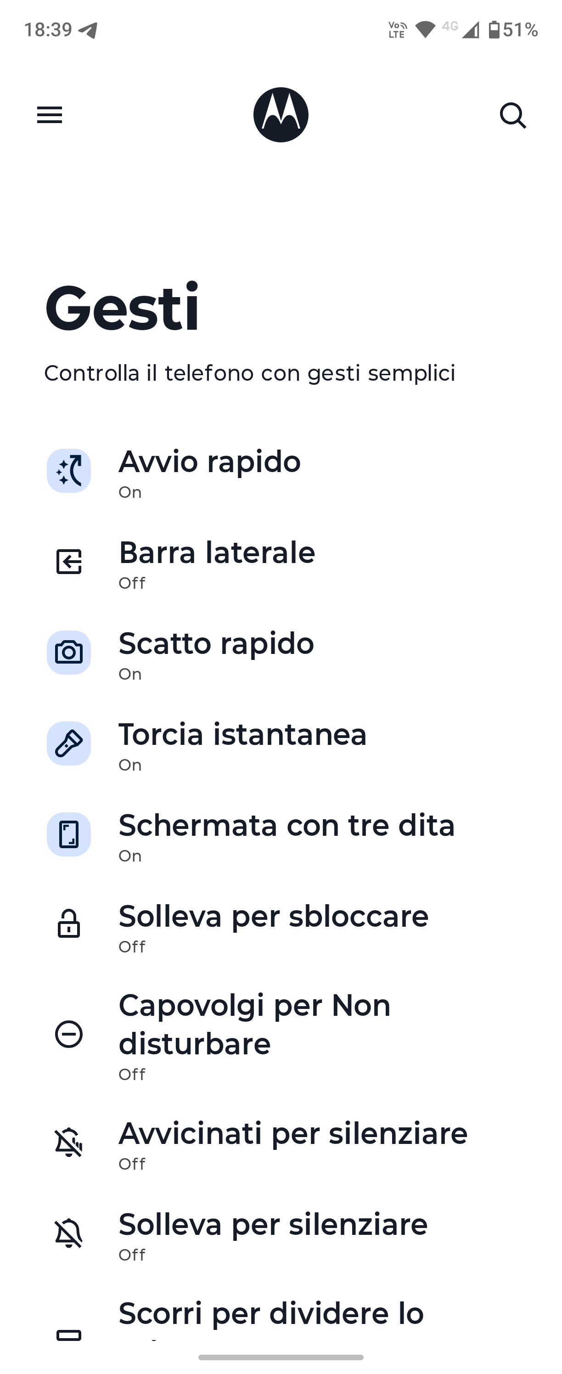Screen dimensions: 562x1374
Task: Tap the Motorola logo at top
Action: (281, 115)
